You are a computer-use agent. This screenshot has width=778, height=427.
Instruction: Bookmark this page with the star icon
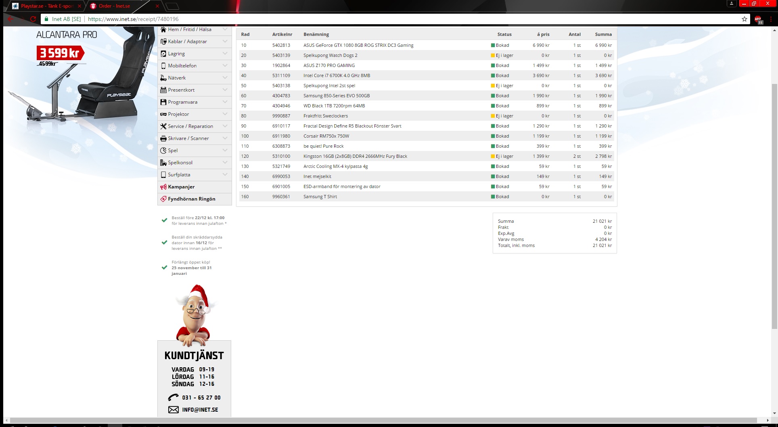pyautogui.click(x=745, y=19)
